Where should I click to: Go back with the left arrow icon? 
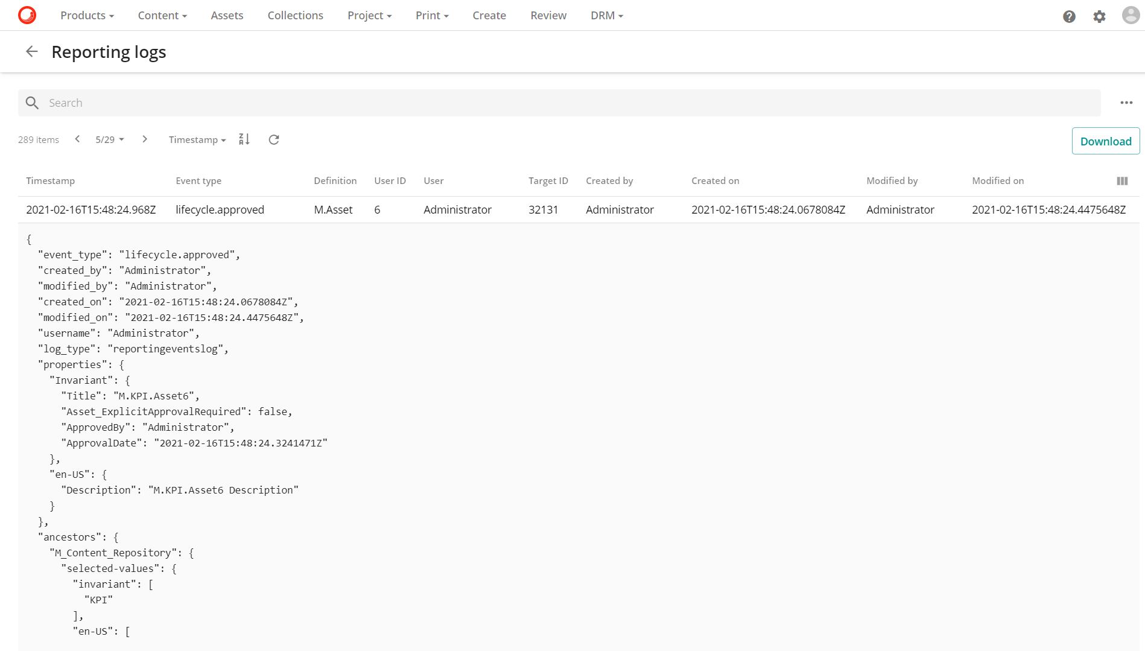click(32, 52)
